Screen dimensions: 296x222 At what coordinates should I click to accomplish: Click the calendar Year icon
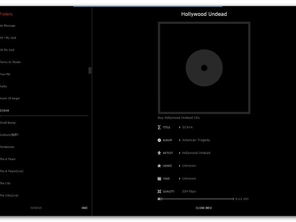click(159, 178)
